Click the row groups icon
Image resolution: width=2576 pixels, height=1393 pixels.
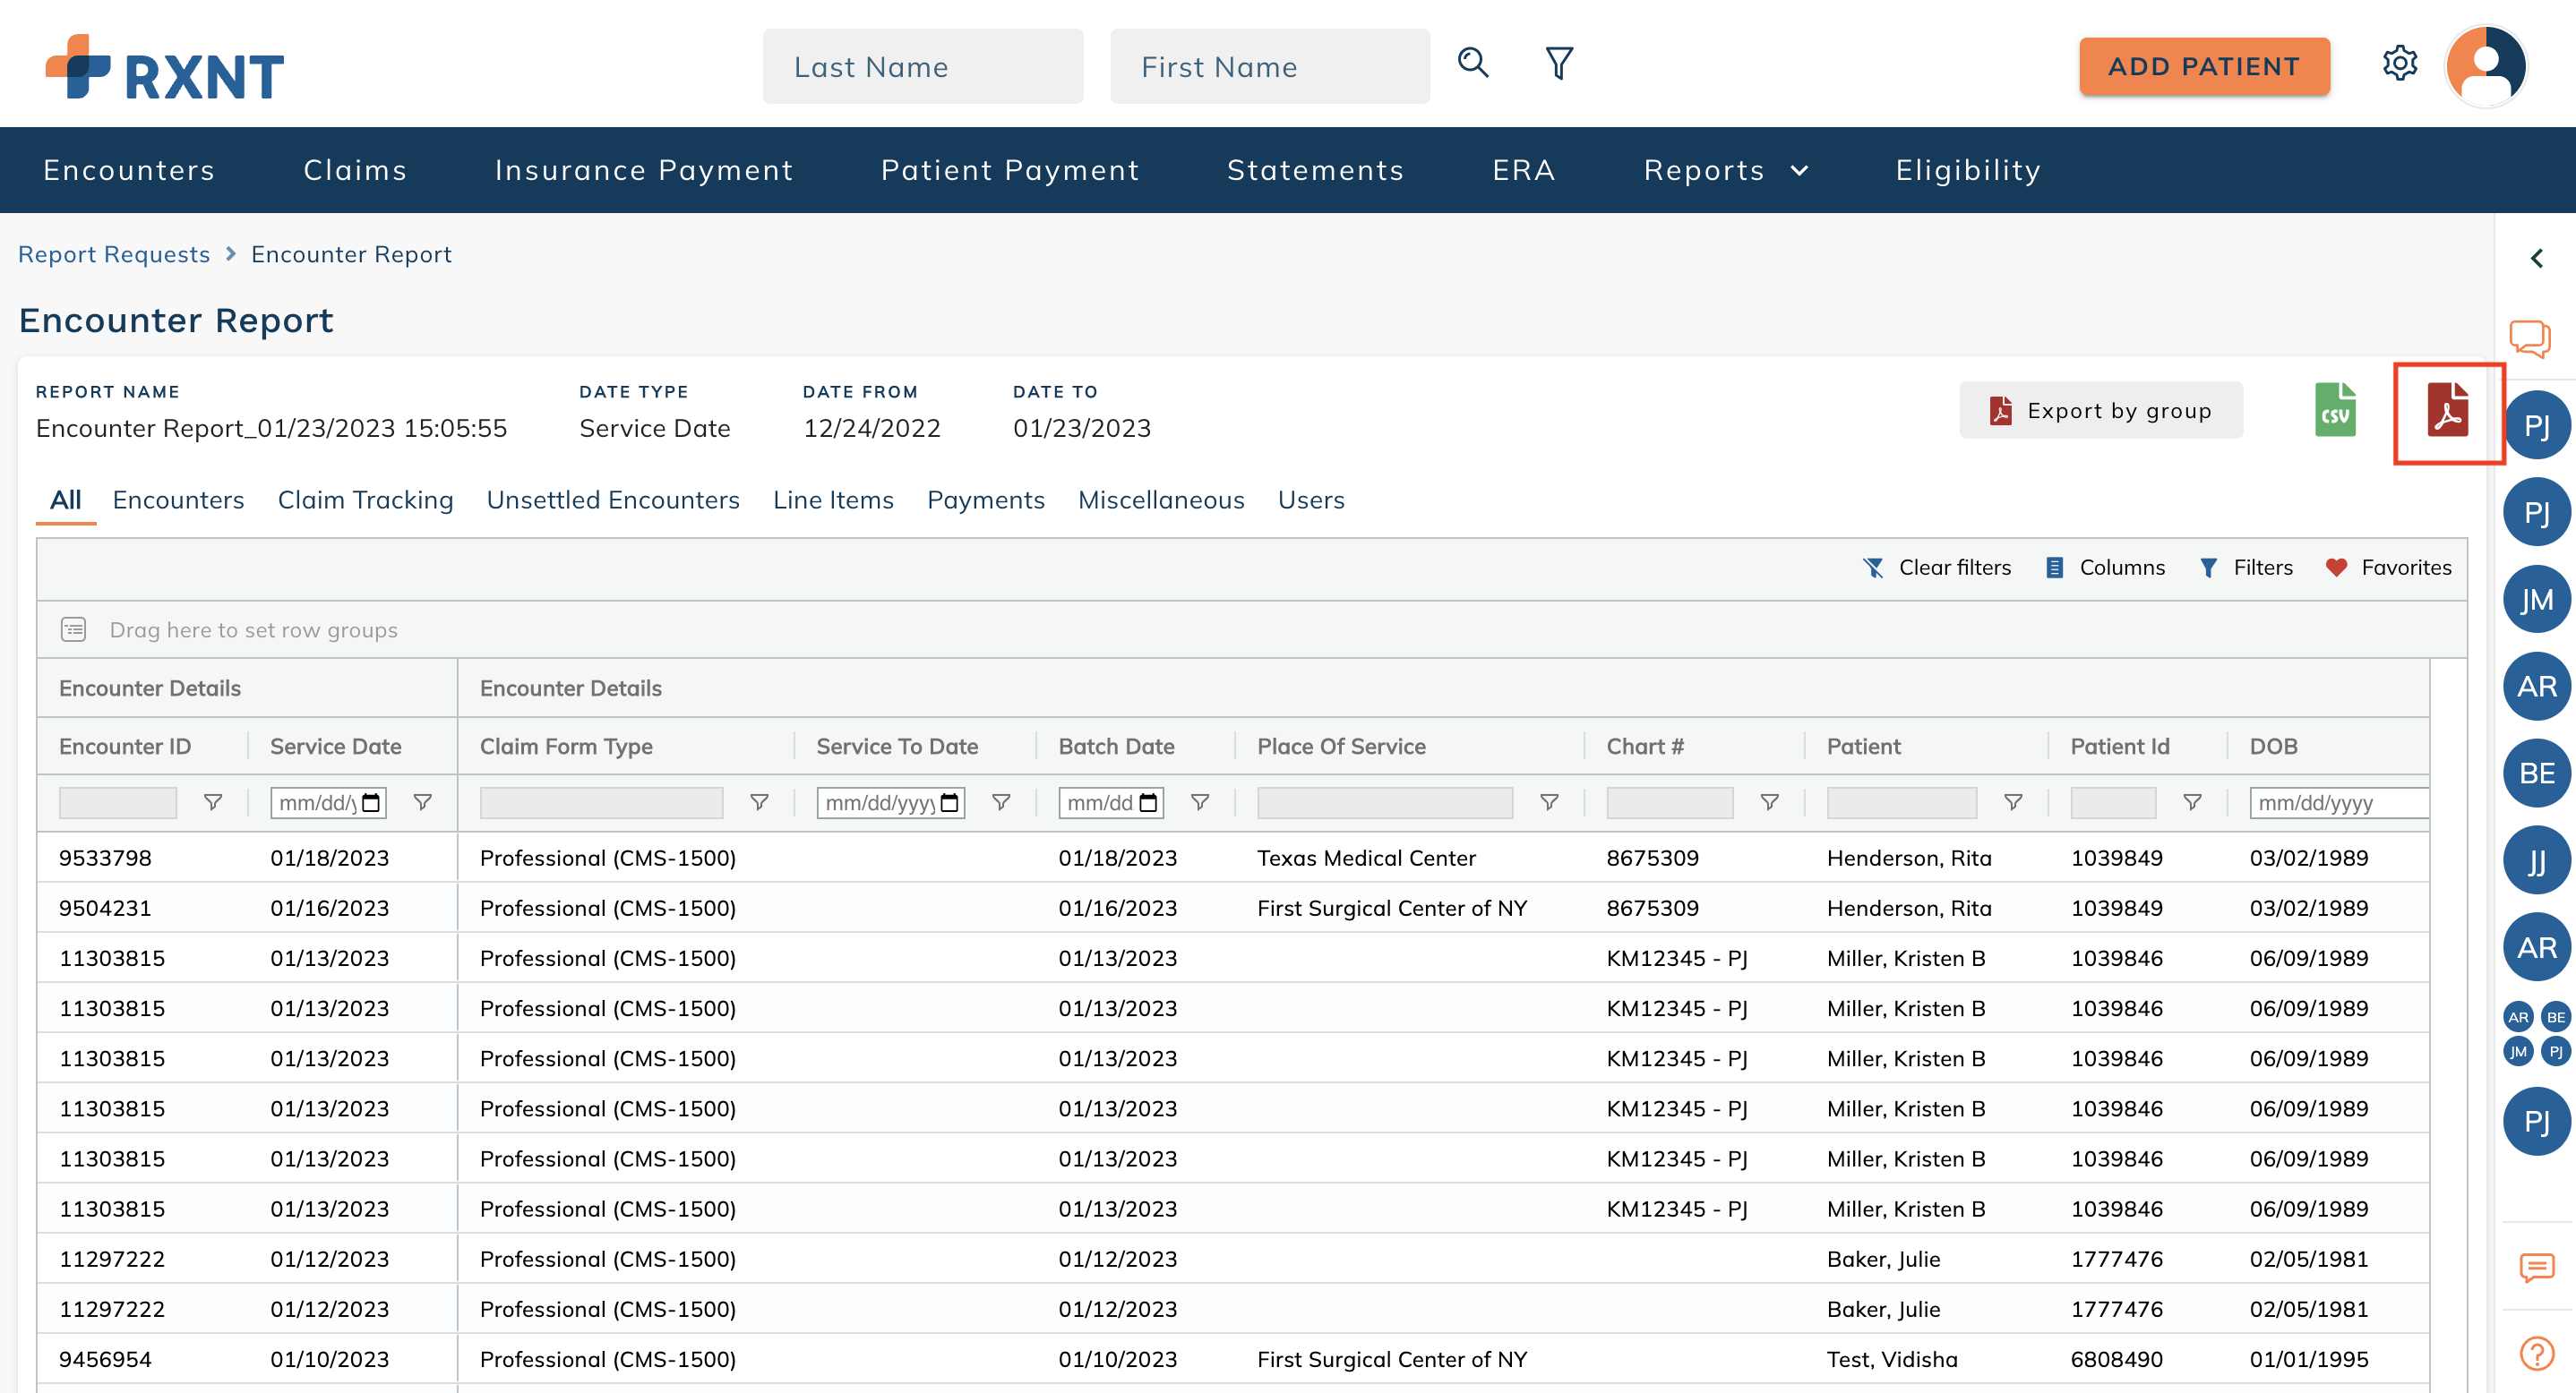(x=73, y=629)
